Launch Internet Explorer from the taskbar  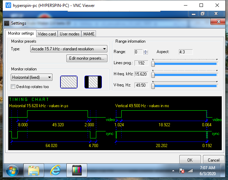55,170
